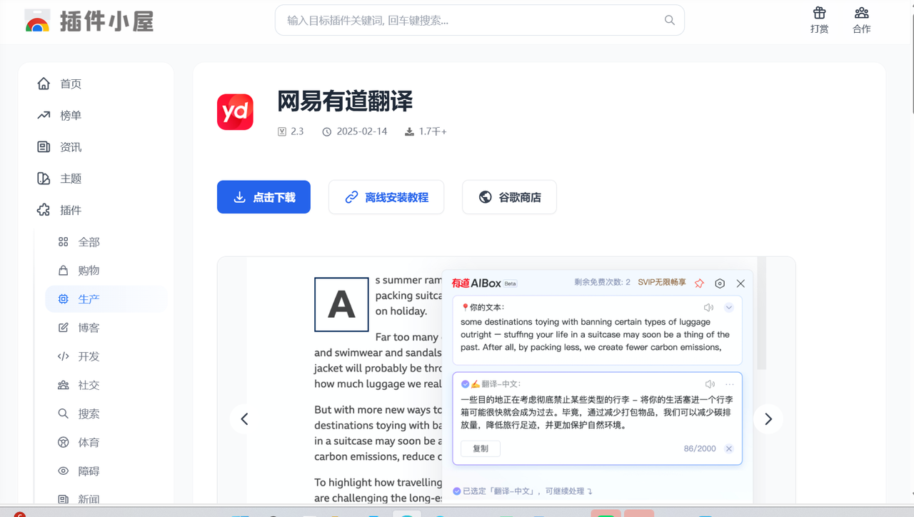Toggle the pin star icon in AIBox header
This screenshot has height=517, width=914.
[x=699, y=283]
